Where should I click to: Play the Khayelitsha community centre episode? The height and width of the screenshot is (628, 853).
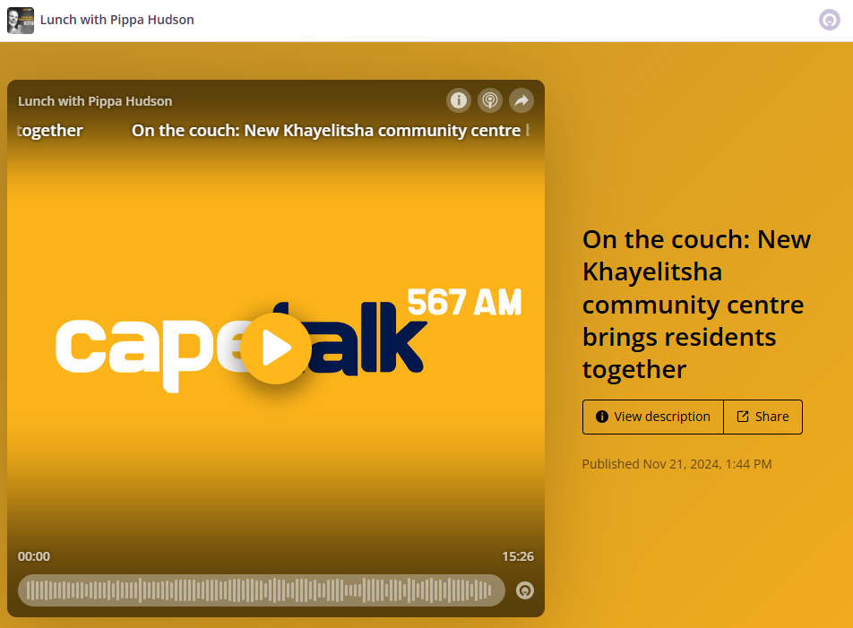point(275,348)
